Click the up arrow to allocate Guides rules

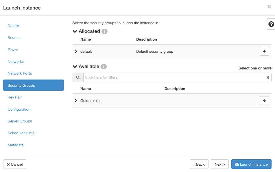[x=264, y=101]
